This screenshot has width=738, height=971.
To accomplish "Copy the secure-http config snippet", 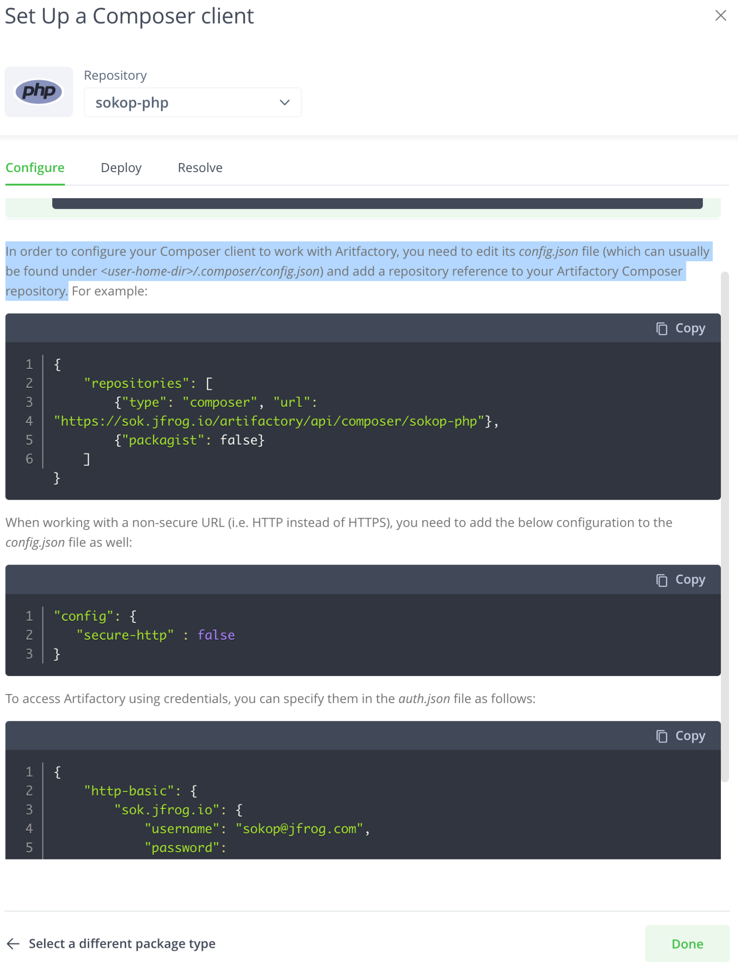I will coord(681,579).
